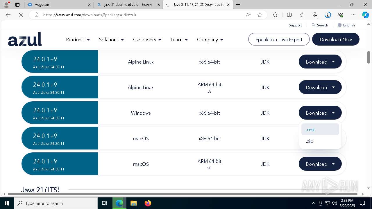
Task: Open the volume control in the tray
Action: (x=335, y=203)
